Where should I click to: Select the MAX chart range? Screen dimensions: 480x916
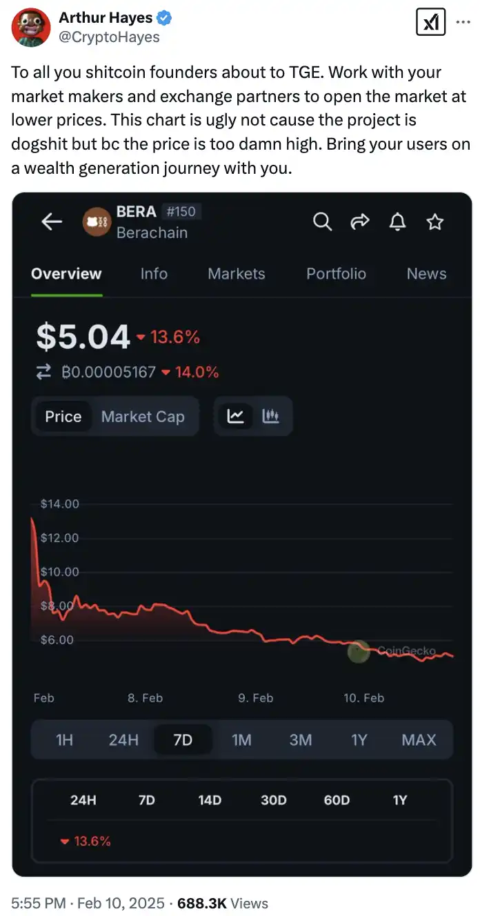coord(419,740)
